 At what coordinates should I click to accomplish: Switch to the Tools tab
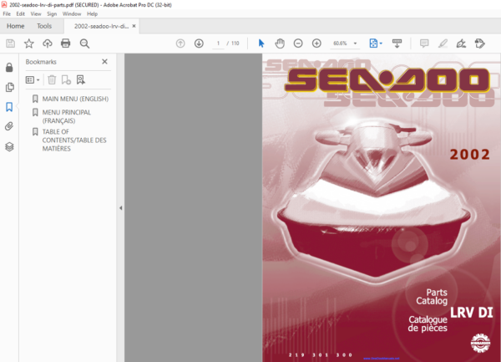coord(44,26)
